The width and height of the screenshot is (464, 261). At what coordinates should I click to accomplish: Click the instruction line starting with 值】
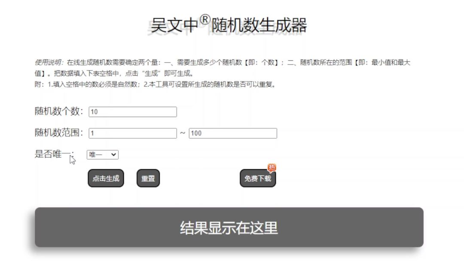[x=114, y=73]
